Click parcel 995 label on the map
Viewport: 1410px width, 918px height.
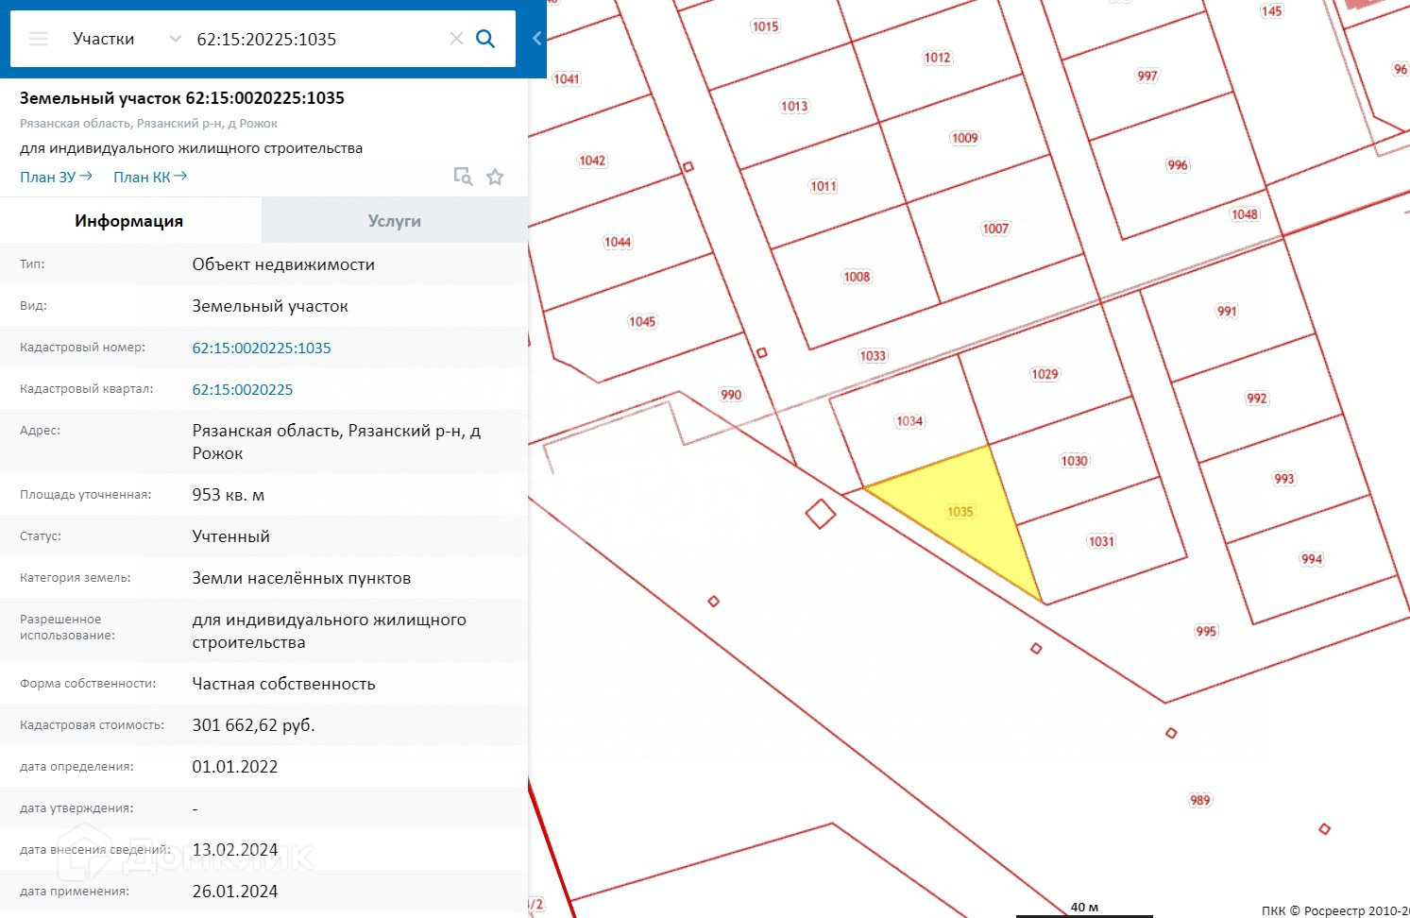pos(1206,631)
